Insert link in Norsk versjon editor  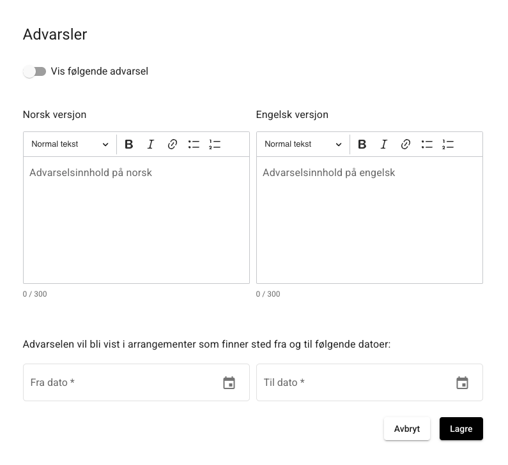click(173, 144)
